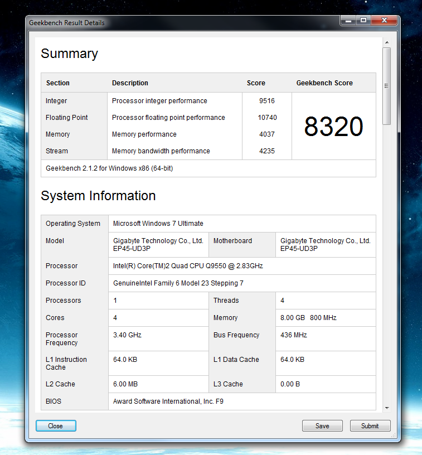Click L3 Cache value 0.00 B

[x=290, y=384]
